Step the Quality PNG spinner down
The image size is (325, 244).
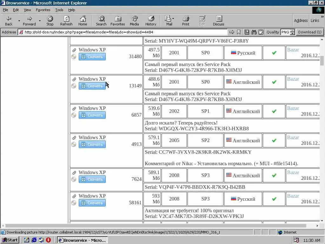[292, 33]
